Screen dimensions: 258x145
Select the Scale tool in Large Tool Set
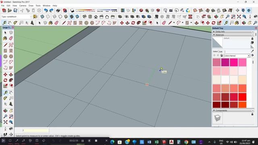pos(5,86)
